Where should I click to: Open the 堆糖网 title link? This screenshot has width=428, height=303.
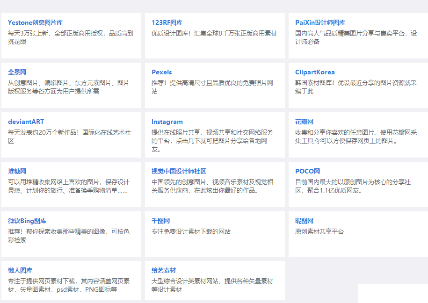tap(17, 171)
